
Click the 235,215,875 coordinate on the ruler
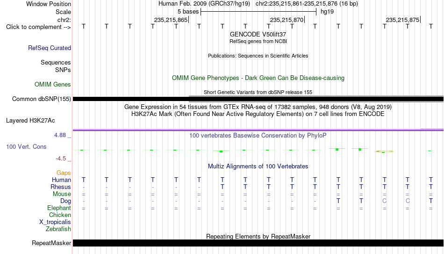[402, 20]
